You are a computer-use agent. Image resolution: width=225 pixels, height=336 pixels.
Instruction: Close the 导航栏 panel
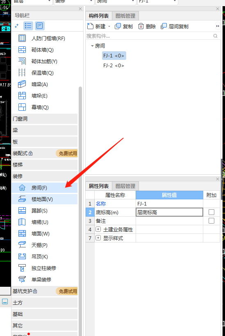pyautogui.click(x=80, y=9)
